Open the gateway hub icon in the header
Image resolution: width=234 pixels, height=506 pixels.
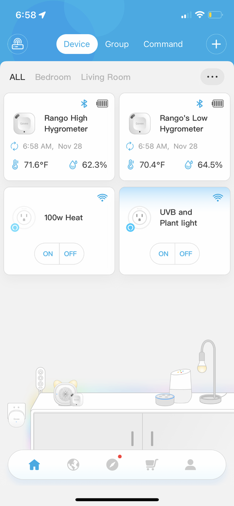coord(18,44)
